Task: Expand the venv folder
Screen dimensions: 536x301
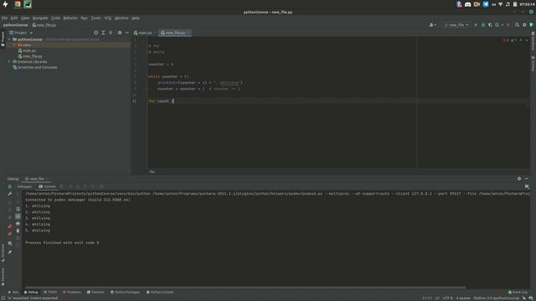Action: coord(14,45)
